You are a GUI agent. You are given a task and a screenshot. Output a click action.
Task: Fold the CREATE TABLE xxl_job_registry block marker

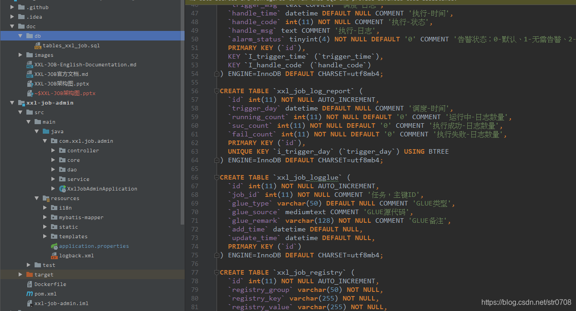[x=217, y=272]
